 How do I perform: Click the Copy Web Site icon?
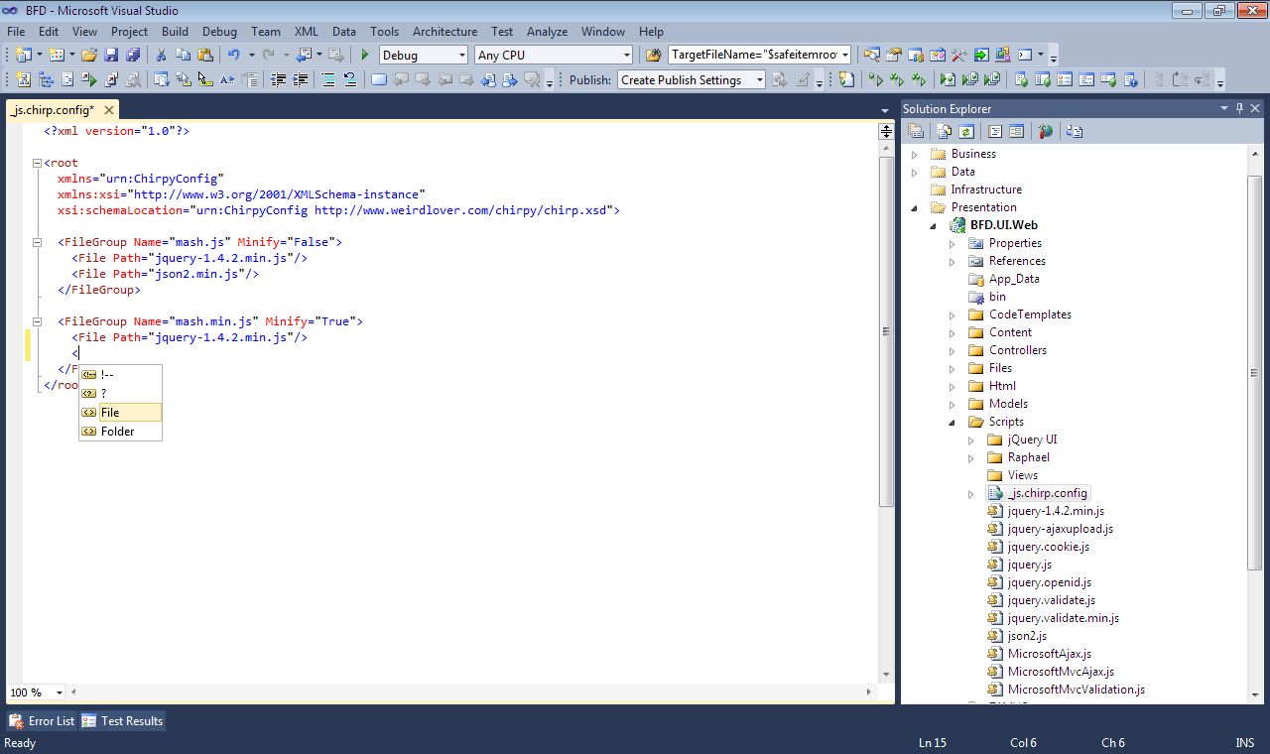(1075, 131)
